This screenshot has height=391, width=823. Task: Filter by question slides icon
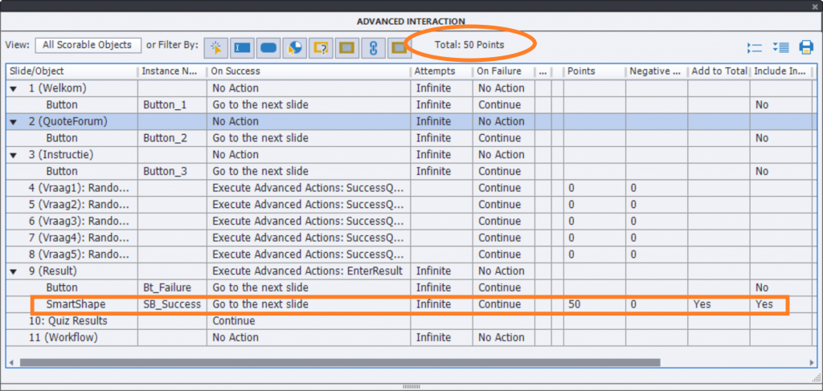[x=321, y=47]
